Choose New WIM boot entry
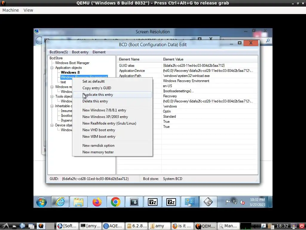306x230 pixels. point(112,137)
